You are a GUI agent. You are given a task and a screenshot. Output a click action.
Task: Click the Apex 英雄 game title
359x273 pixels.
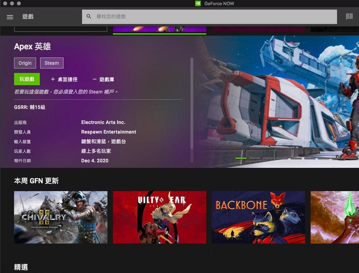(33, 47)
